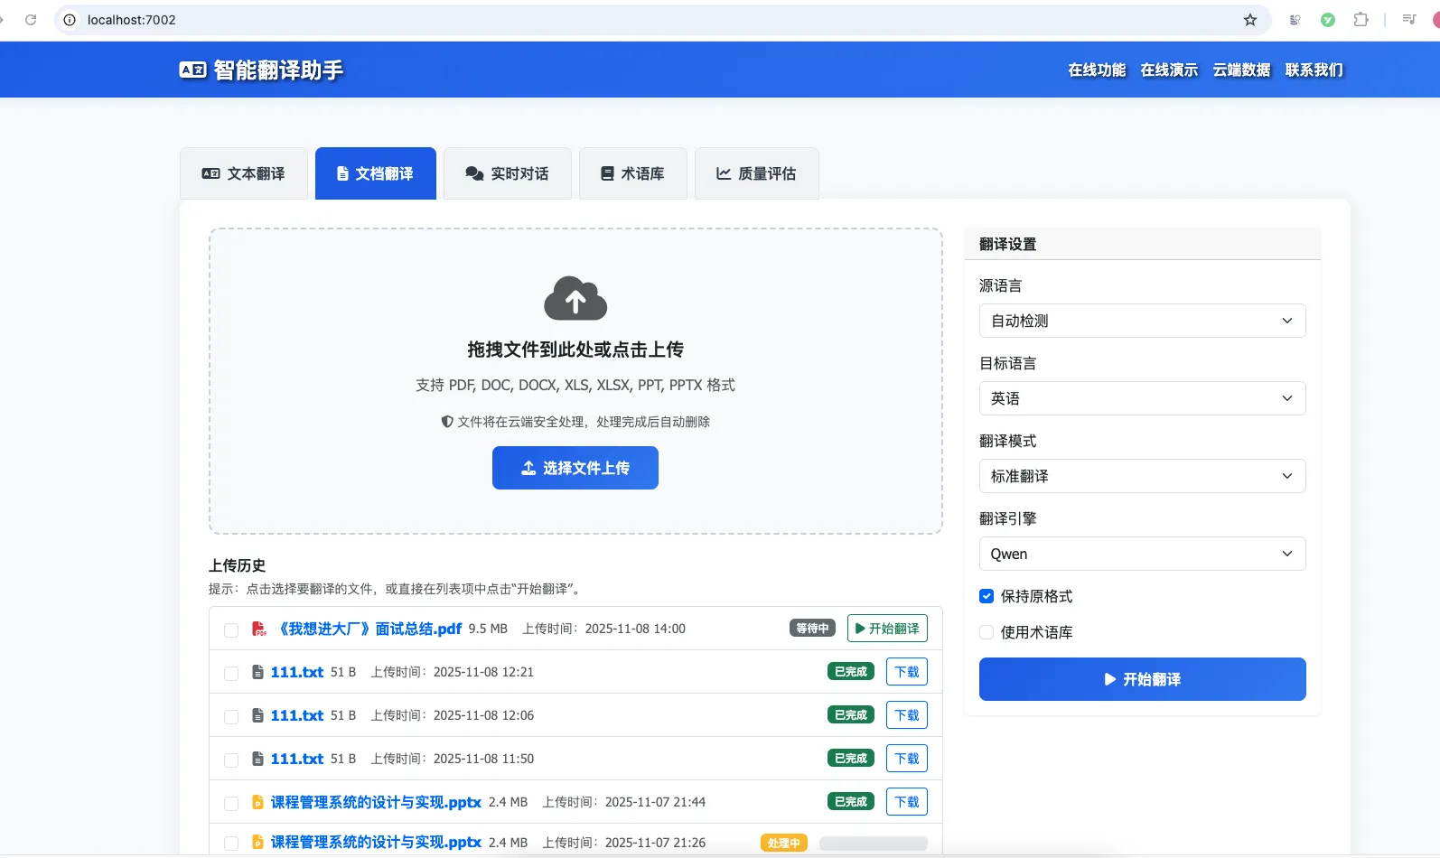Click the green checkmark extension icon
Viewport: 1440px width, 858px height.
(1327, 20)
